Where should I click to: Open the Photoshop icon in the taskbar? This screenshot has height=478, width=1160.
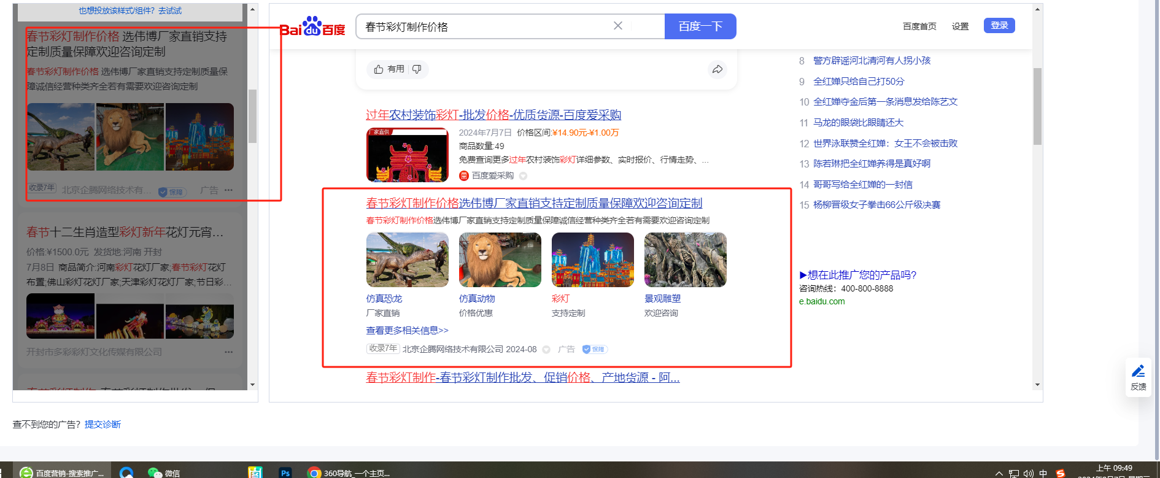click(285, 472)
